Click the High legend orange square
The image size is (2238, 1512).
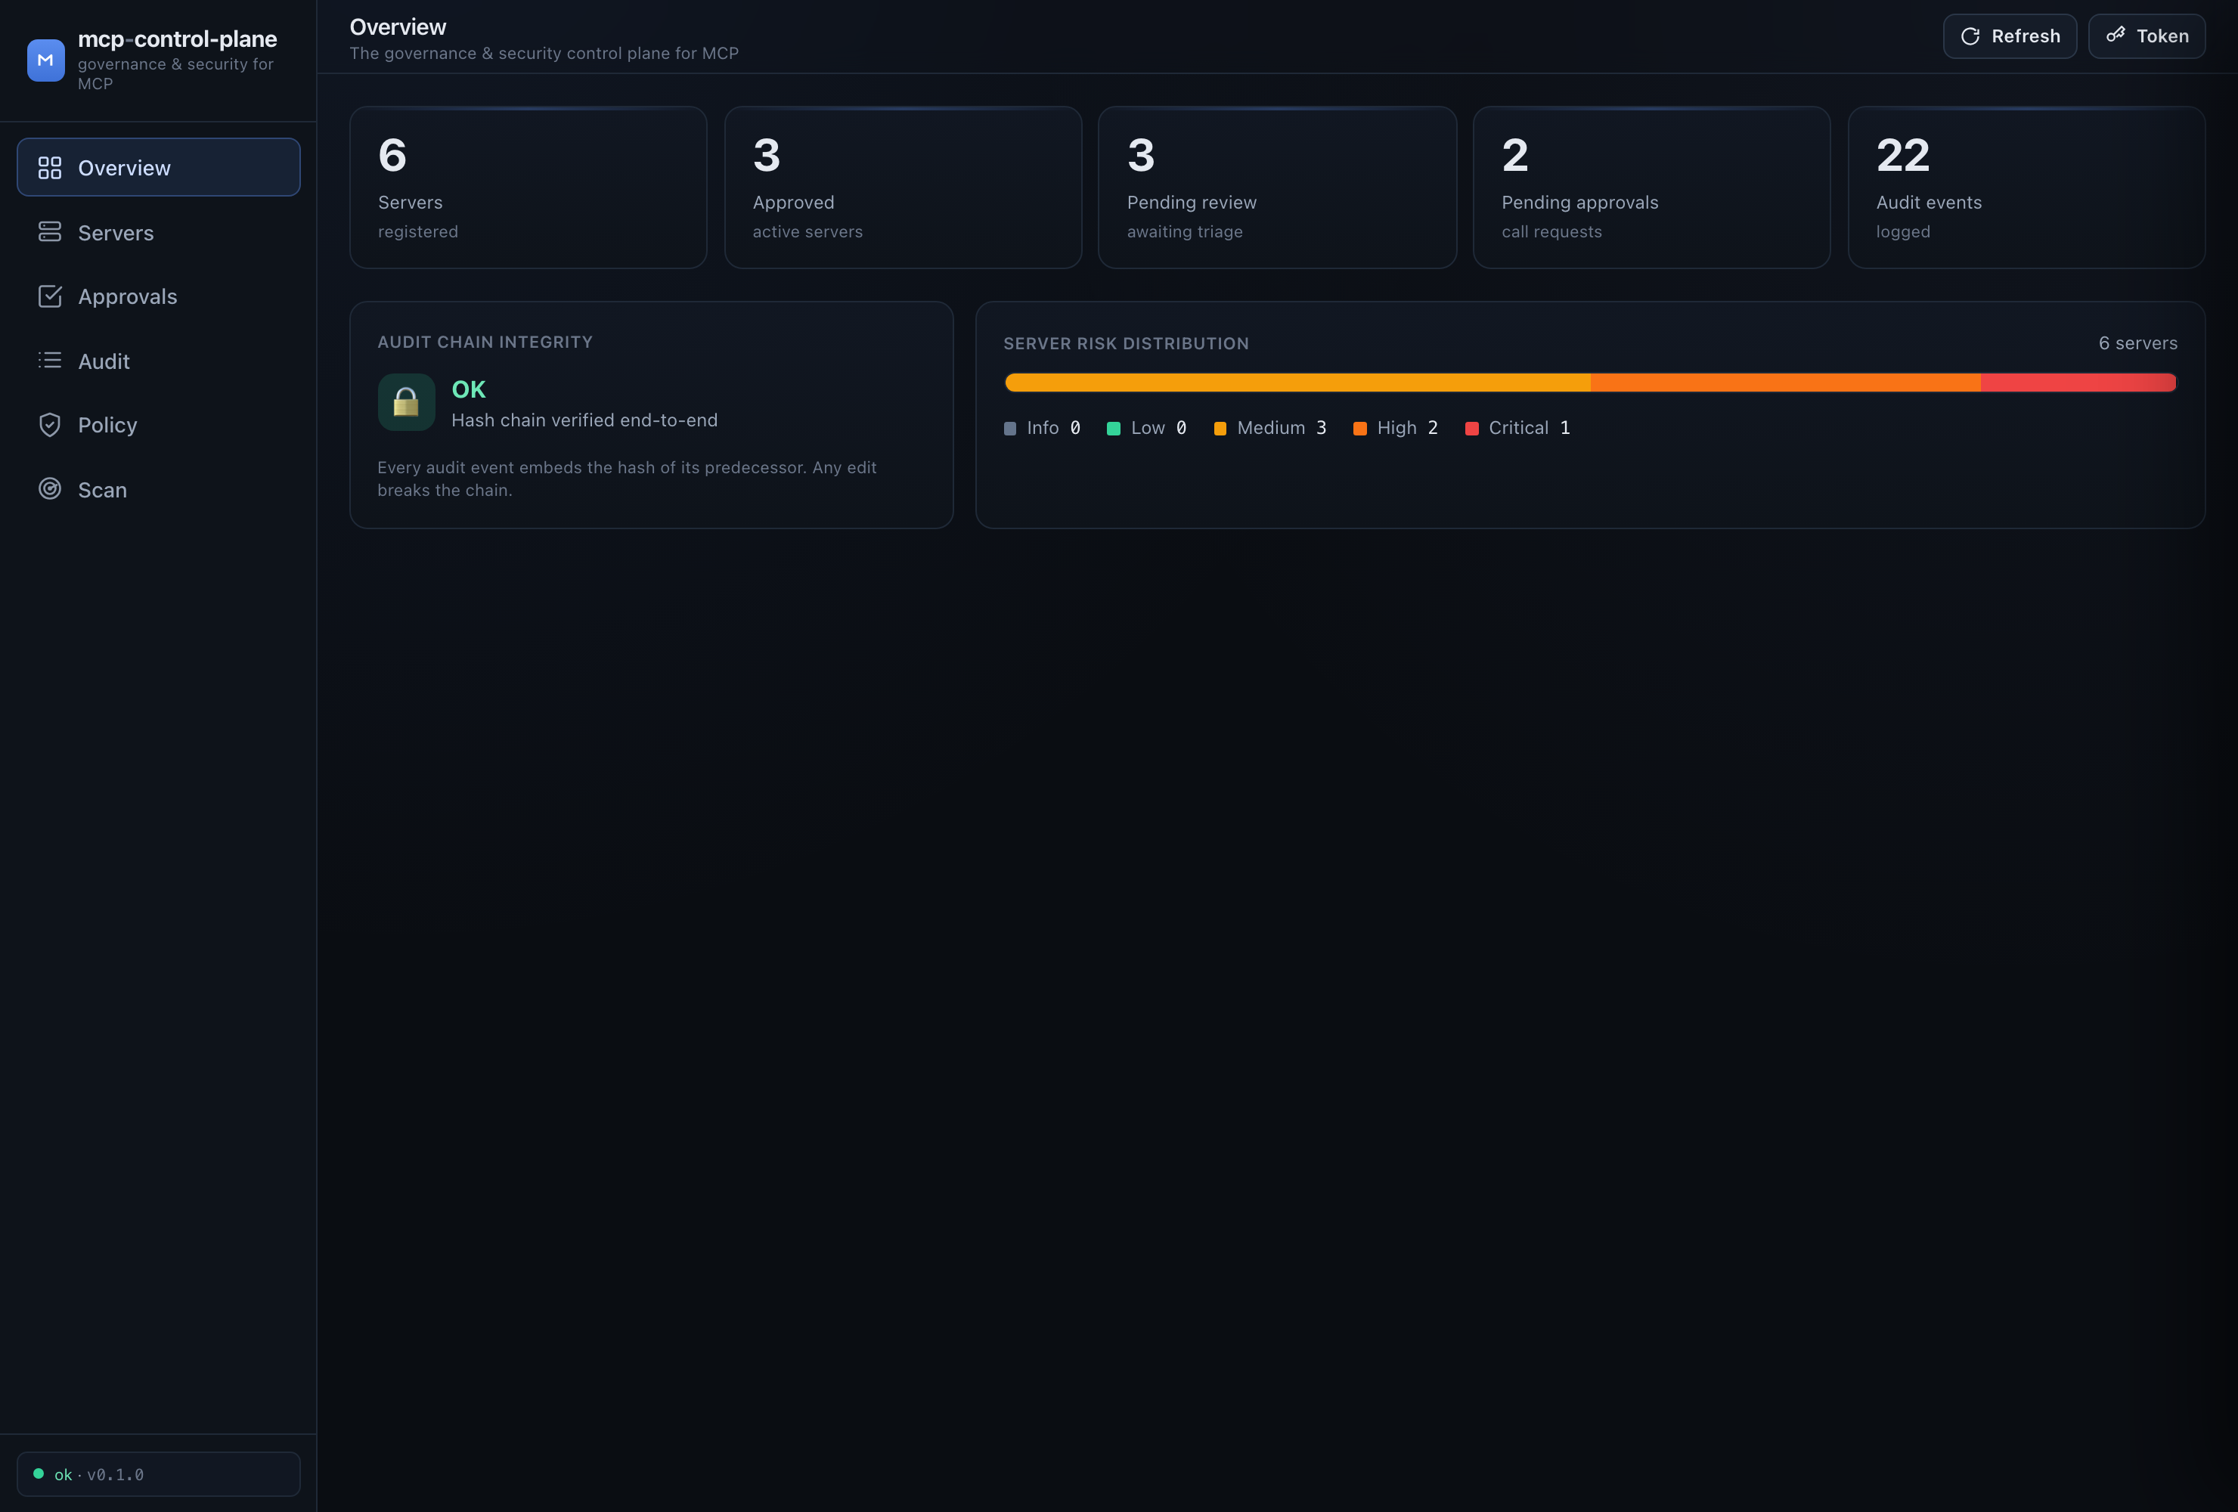1359,429
